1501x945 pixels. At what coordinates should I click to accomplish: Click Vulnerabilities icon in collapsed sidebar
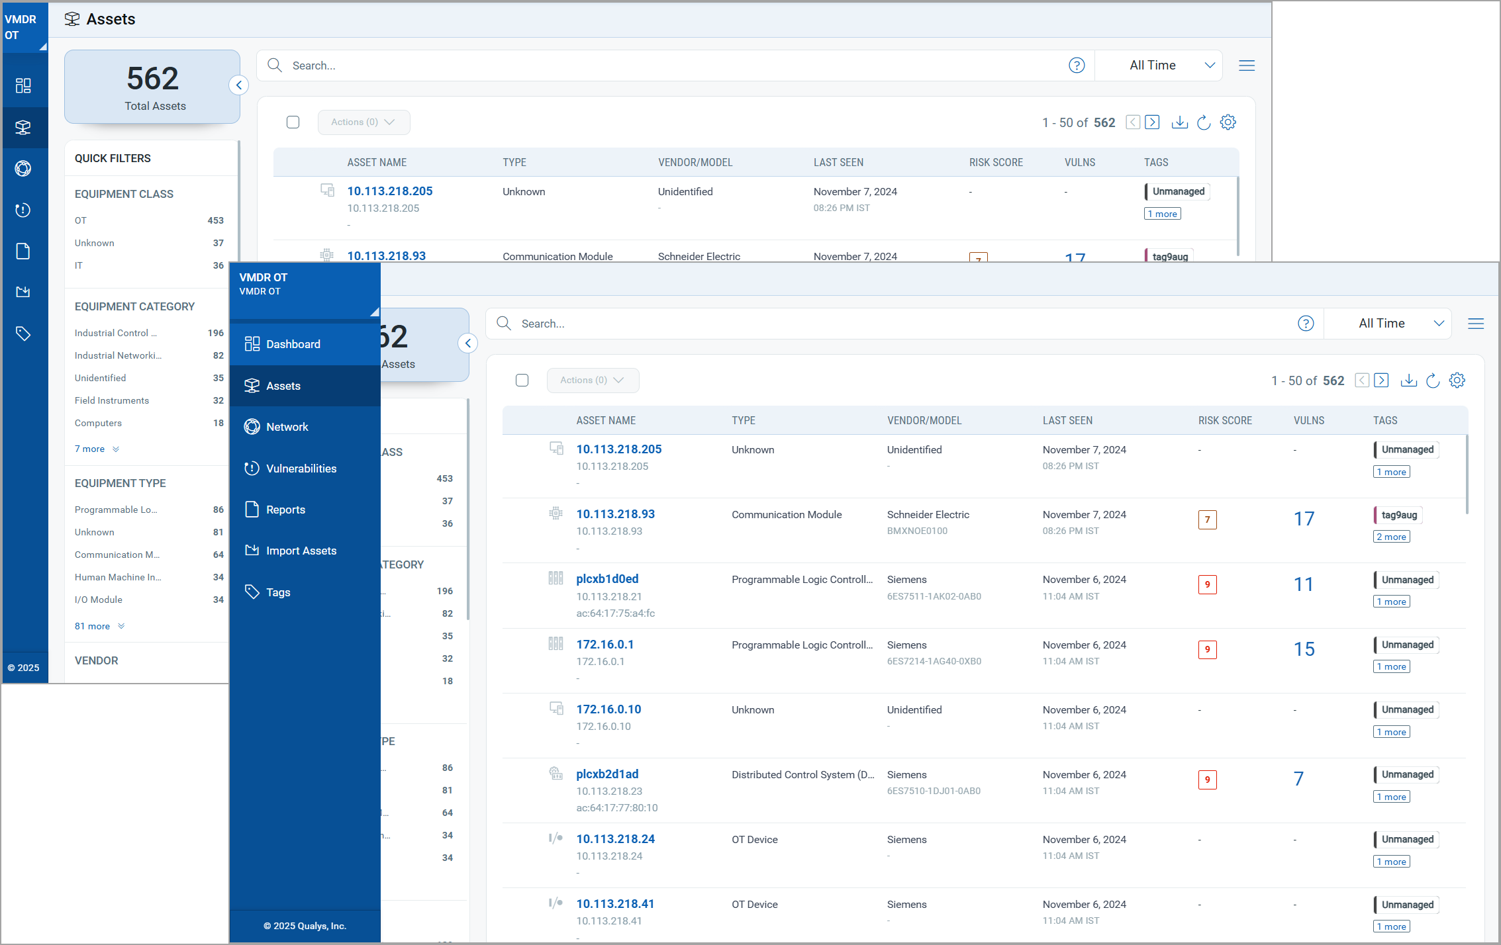click(x=23, y=210)
